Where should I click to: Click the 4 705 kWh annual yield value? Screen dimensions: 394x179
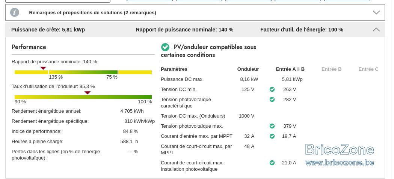click(132, 111)
